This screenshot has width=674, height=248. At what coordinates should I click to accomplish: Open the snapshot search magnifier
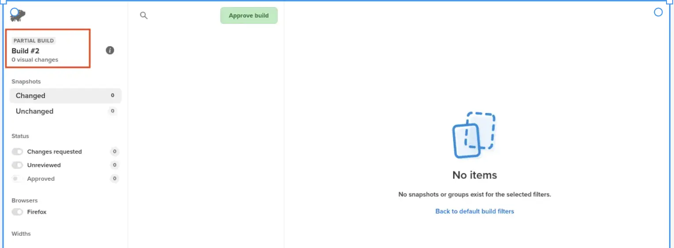[144, 15]
